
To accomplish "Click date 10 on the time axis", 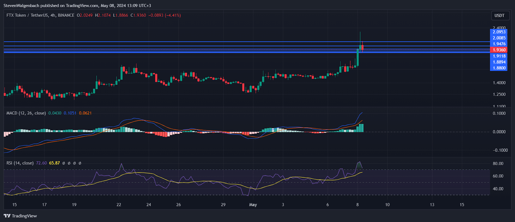I will (x=387, y=205).
